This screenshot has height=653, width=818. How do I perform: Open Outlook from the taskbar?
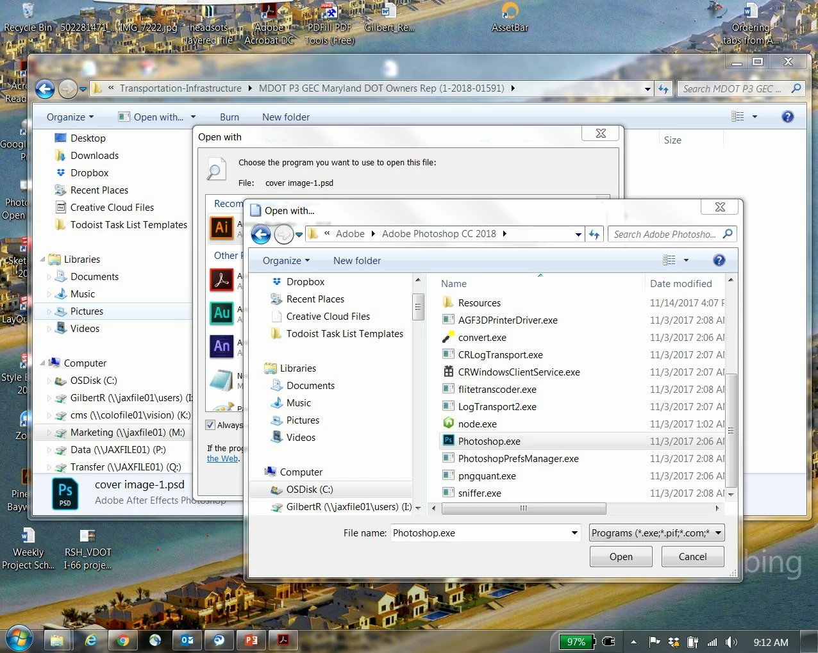(x=187, y=640)
